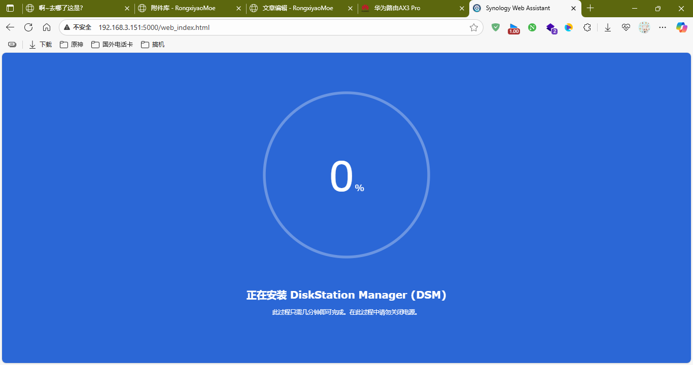Click the 此过程只需几分钟即可完成 notice text
Screen dimensions: 693x365
[346, 312]
